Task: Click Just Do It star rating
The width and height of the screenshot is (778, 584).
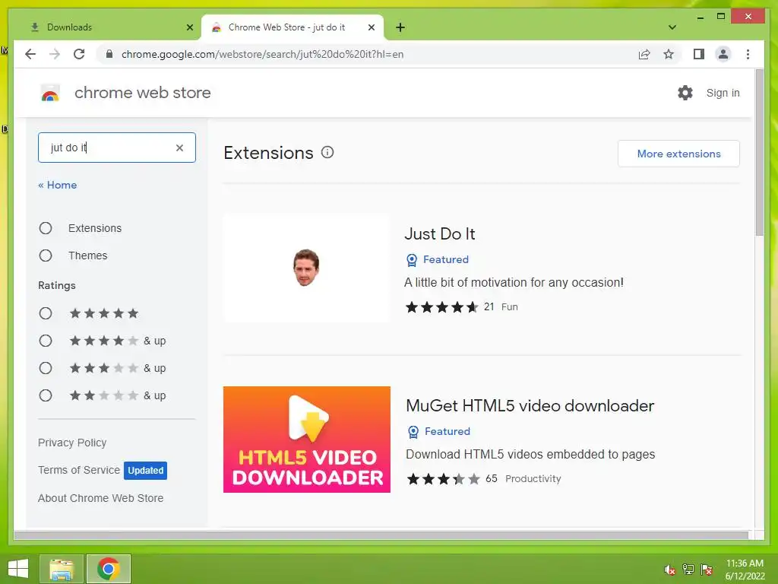Action: 441,307
